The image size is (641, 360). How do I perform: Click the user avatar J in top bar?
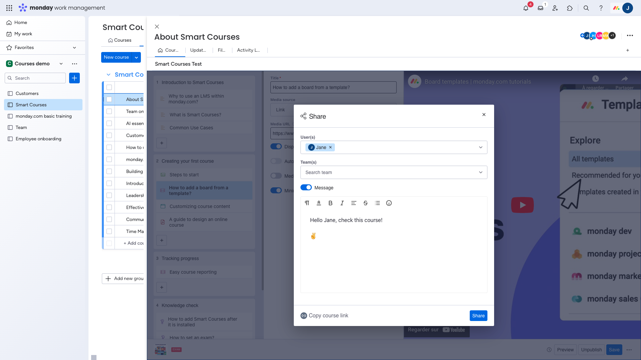coord(628,8)
